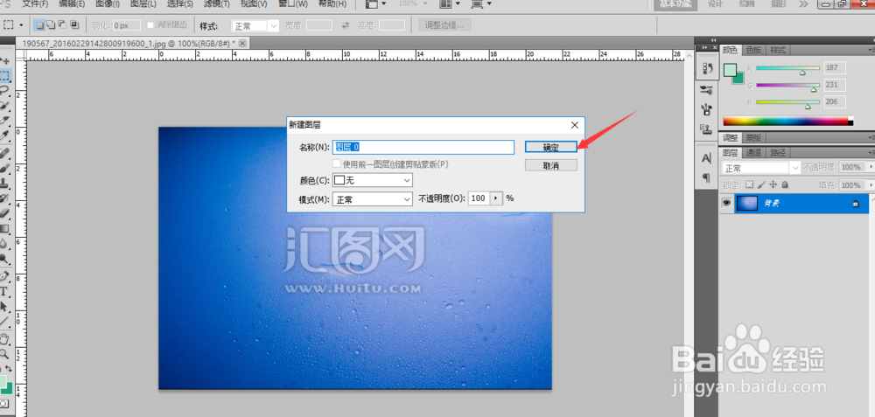Select the Horizontal Type tool

pyautogui.click(x=3, y=291)
